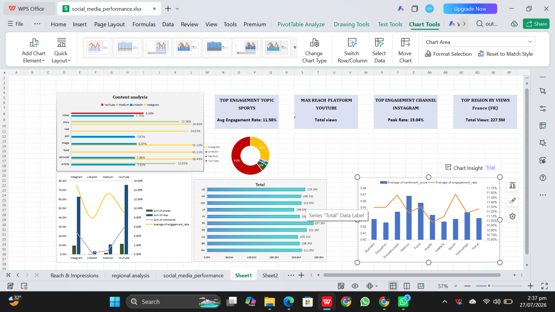Switch to the Insert tab
Viewport: 555px width, 312px height.
[x=80, y=24]
